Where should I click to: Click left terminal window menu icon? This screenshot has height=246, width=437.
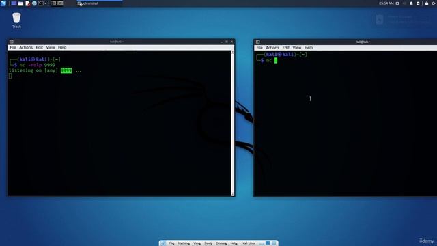pos(12,42)
